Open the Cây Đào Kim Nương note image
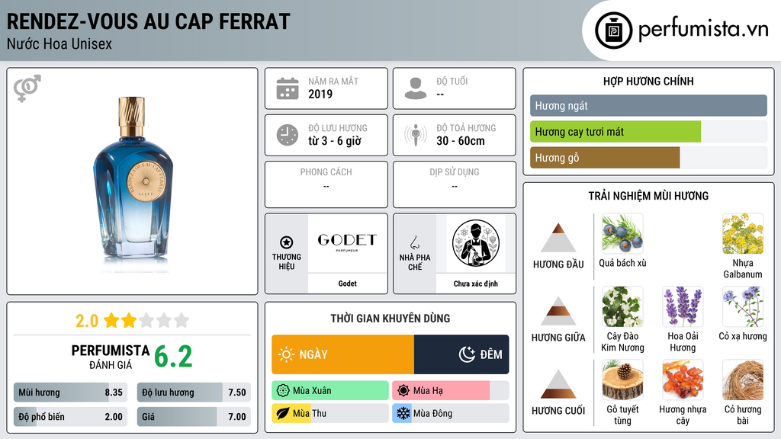Image resolution: width=781 pixels, height=439 pixels. (x=622, y=307)
